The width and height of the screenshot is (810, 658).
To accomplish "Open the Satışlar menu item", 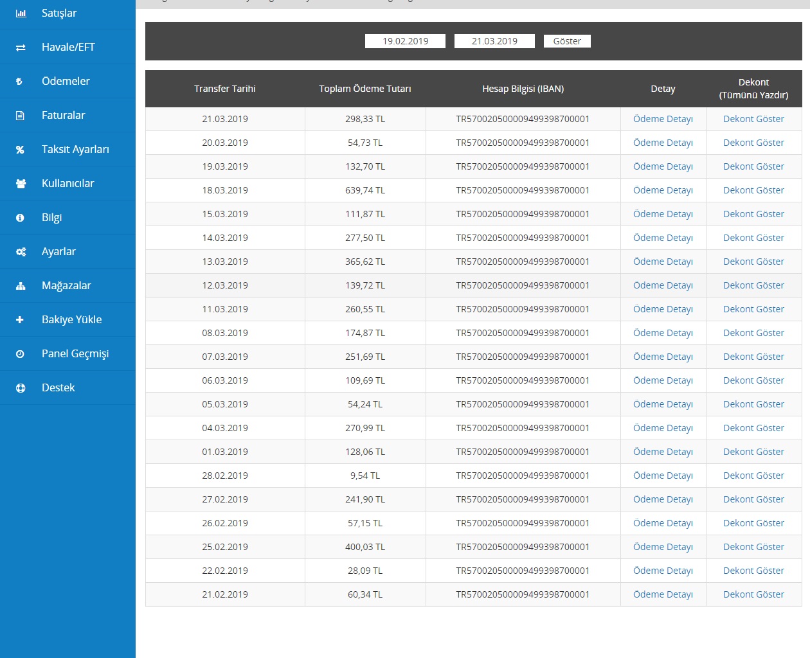I will 67,13.
